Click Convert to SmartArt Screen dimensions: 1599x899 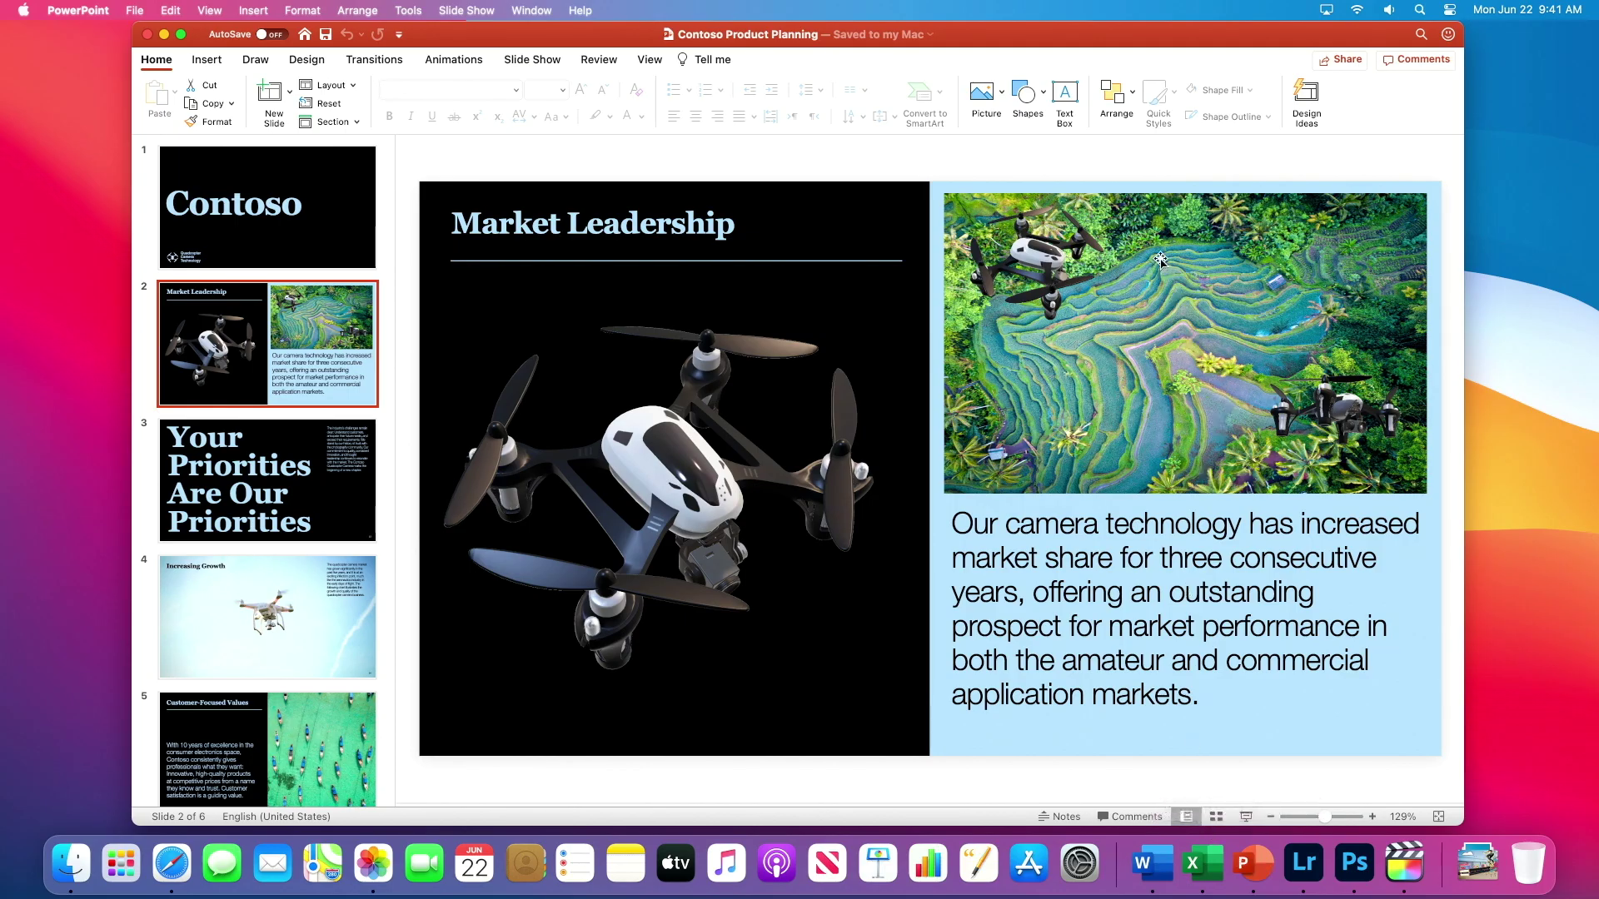[x=924, y=100]
